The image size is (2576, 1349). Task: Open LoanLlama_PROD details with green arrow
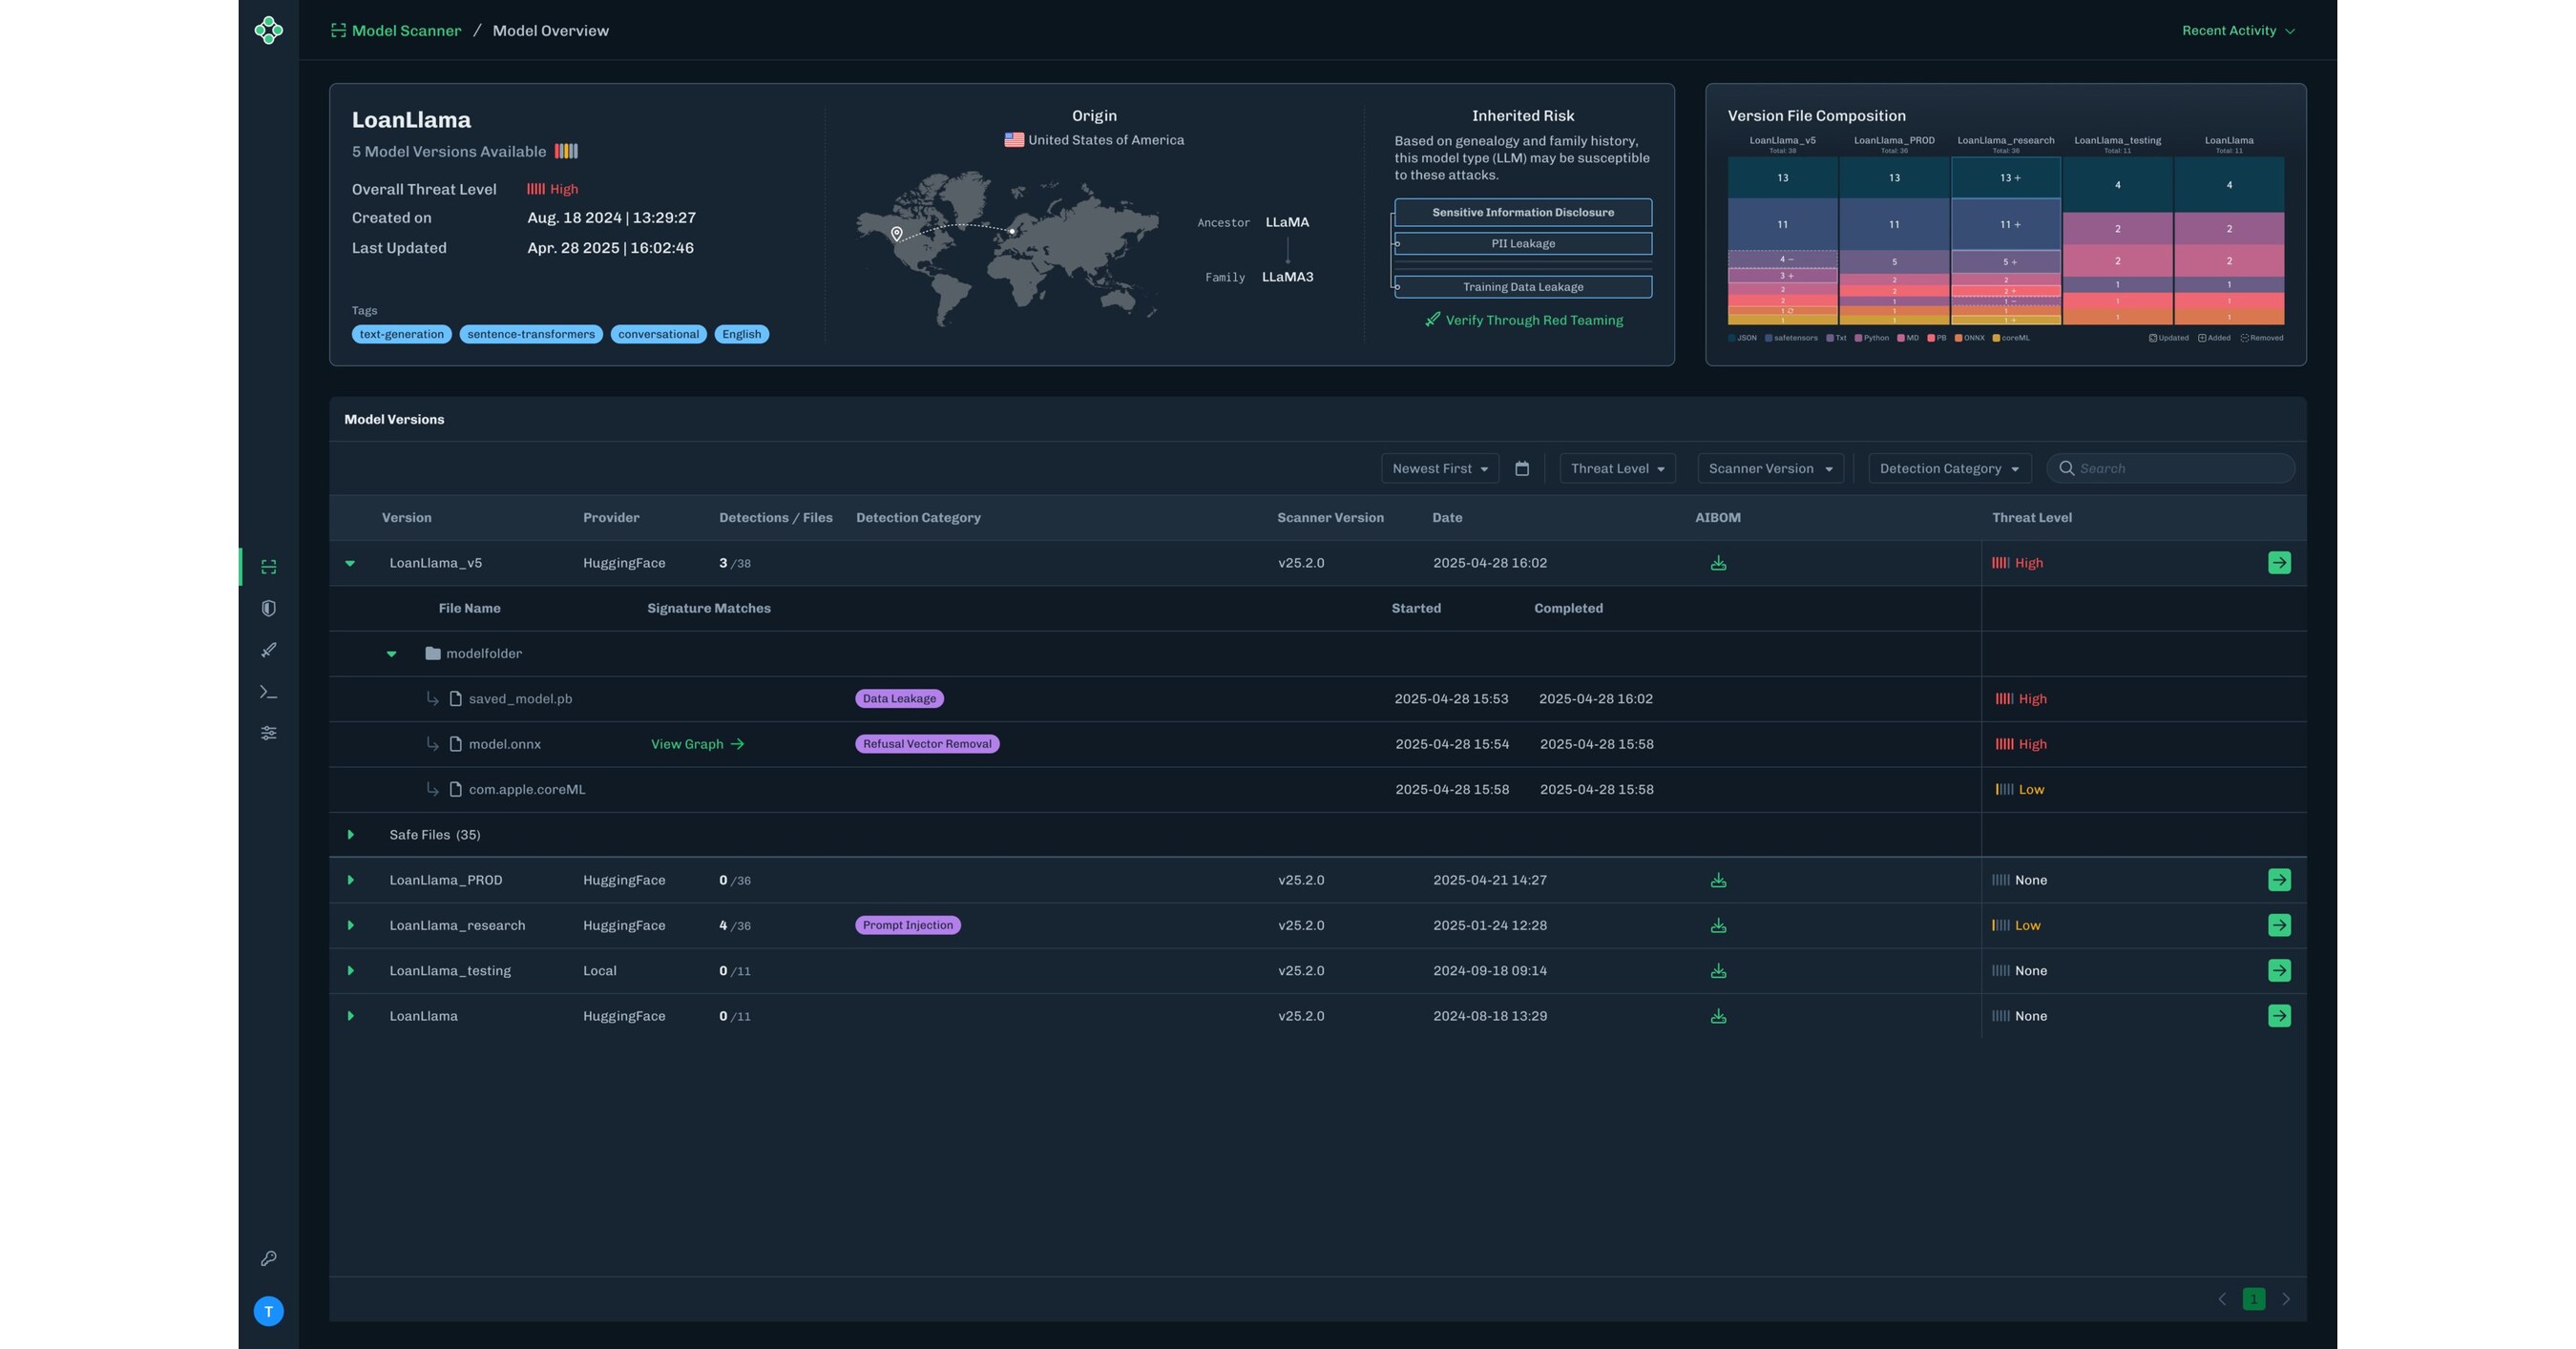tap(2279, 881)
